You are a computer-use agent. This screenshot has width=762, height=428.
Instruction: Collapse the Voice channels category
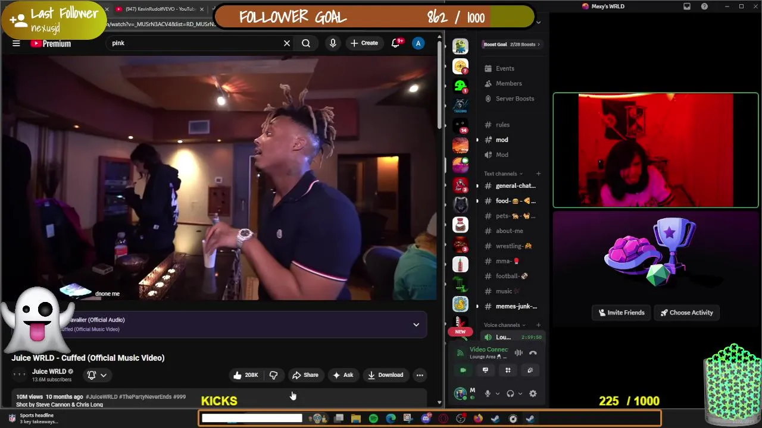505,325
